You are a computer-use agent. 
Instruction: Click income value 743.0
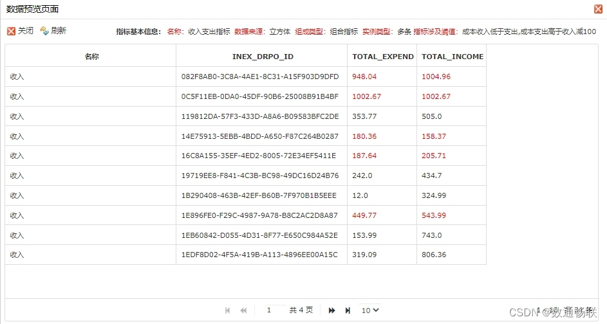[x=432, y=235]
